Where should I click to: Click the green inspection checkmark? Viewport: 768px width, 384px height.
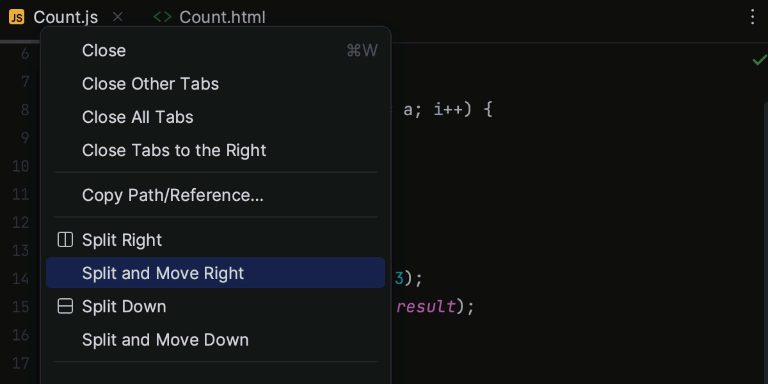point(759,60)
